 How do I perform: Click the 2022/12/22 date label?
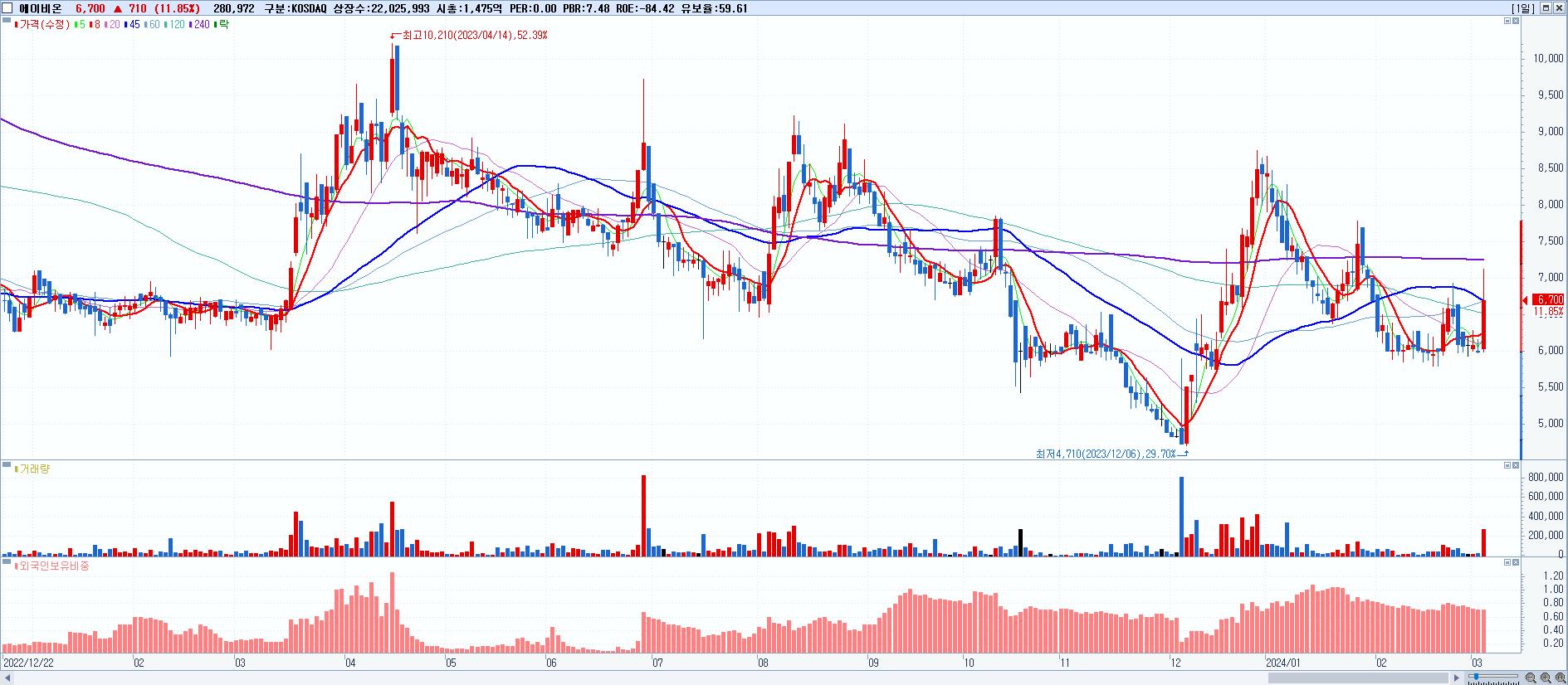(29, 663)
